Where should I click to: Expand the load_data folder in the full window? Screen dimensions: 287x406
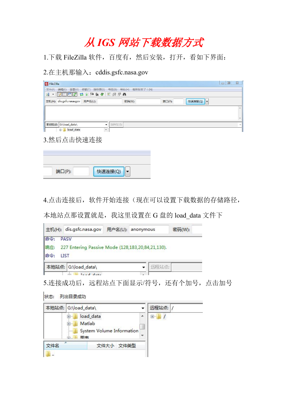click(61, 130)
